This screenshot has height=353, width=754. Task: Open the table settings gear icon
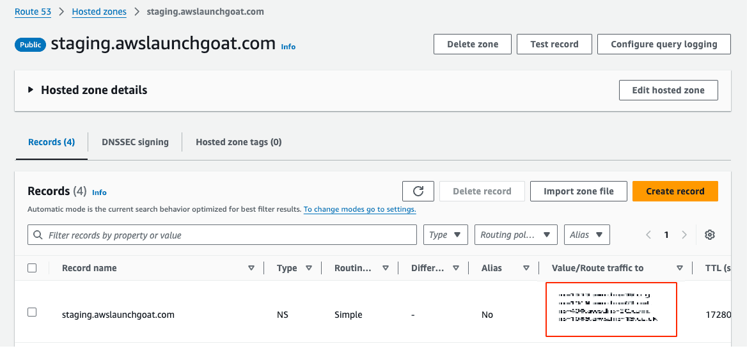[710, 235]
